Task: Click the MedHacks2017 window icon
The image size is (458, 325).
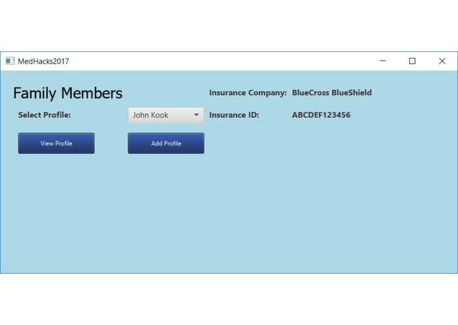Action: 10,61
